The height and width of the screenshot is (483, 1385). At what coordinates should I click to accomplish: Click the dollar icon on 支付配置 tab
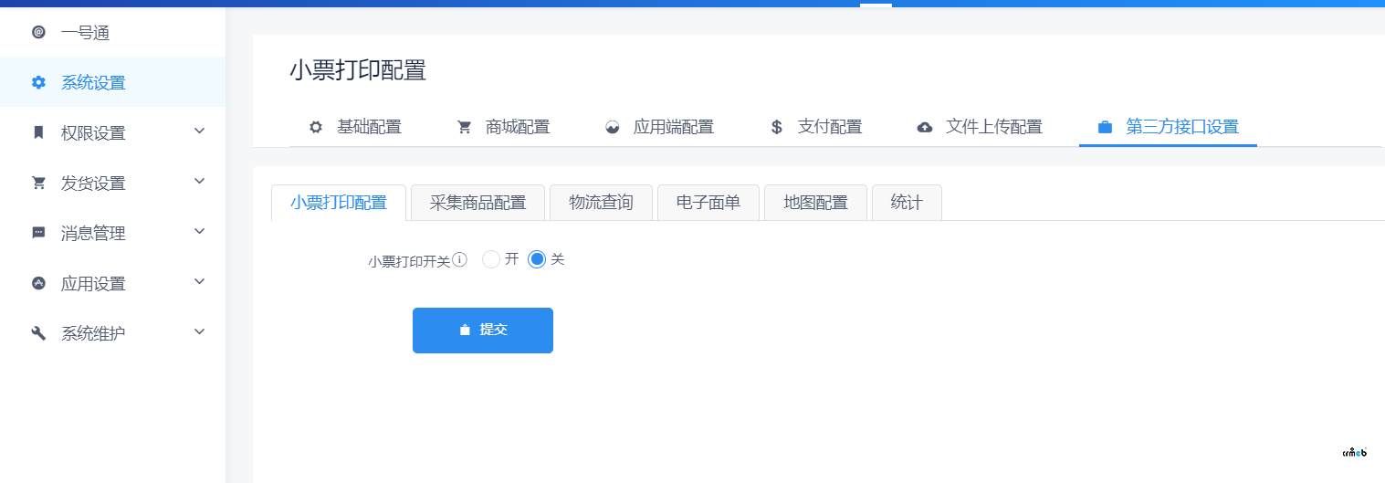pyautogui.click(x=777, y=127)
